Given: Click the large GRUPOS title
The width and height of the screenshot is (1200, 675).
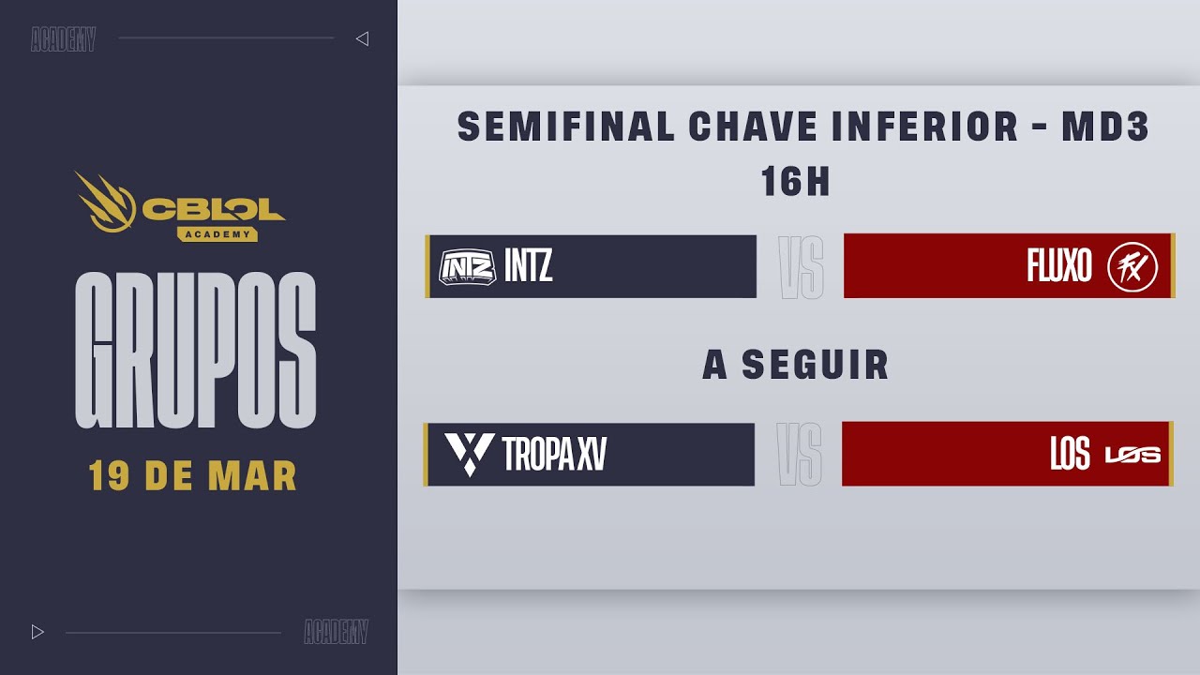Looking at the screenshot, I should click(196, 352).
